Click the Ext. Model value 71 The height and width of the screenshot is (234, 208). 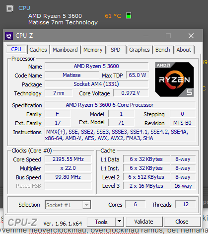click(x=121, y=123)
